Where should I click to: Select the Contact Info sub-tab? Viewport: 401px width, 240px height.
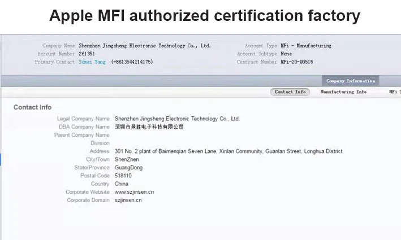click(290, 92)
